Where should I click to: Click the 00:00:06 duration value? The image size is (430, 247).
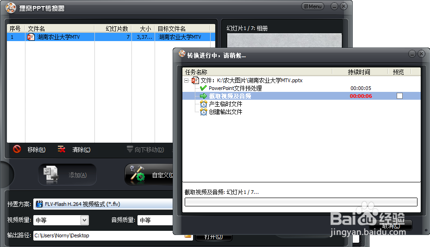361,96
